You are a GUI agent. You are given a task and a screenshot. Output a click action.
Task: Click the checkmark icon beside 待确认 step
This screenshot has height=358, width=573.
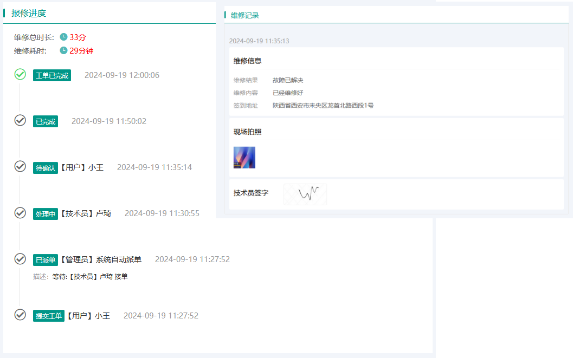[x=20, y=167]
